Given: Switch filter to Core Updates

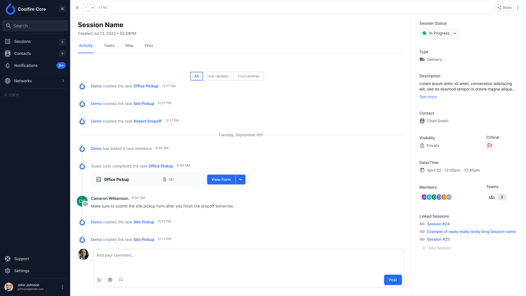Looking at the screenshot, I should coord(248,76).
